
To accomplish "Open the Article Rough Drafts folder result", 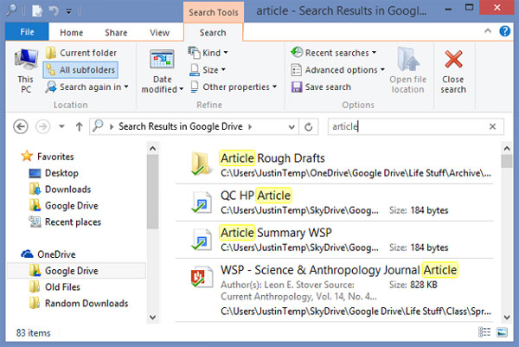I will tap(272, 158).
